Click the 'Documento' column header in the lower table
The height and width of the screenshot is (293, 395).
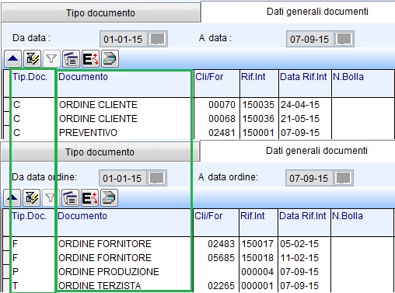click(x=124, y=222)
